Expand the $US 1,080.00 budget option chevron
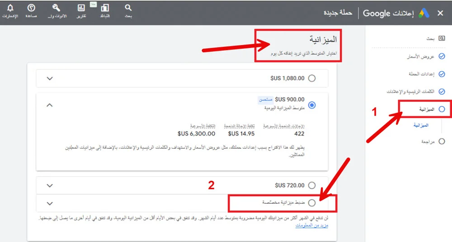452x242 pixels. 50,78
